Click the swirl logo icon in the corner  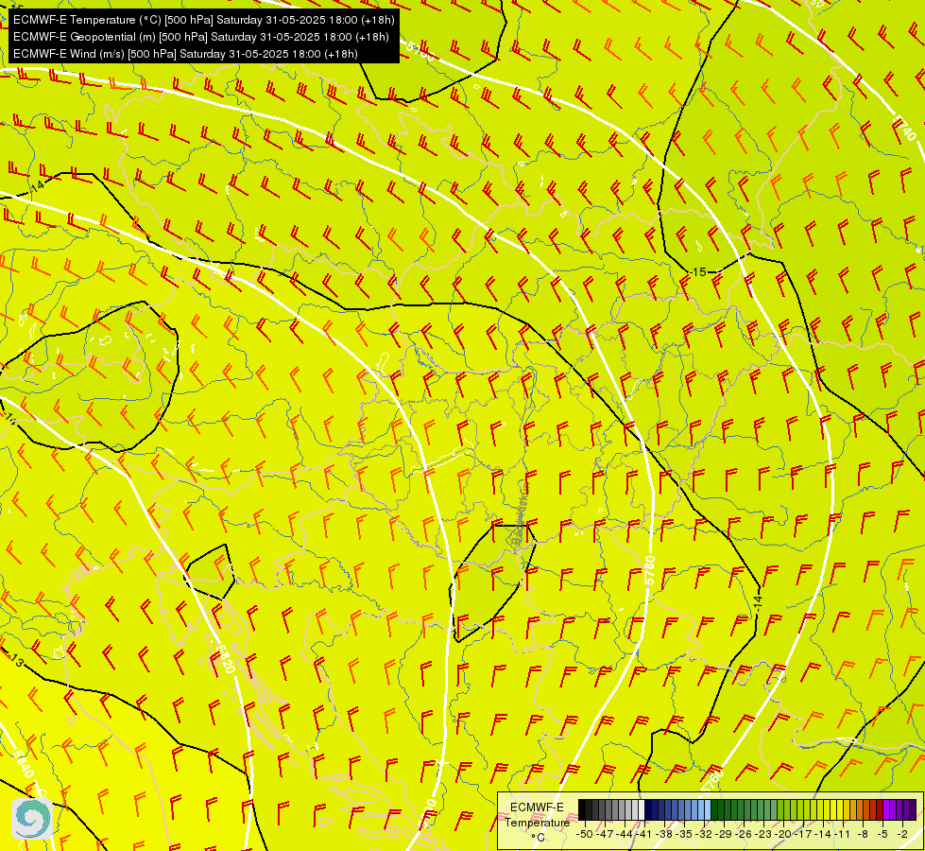point(31,818)
